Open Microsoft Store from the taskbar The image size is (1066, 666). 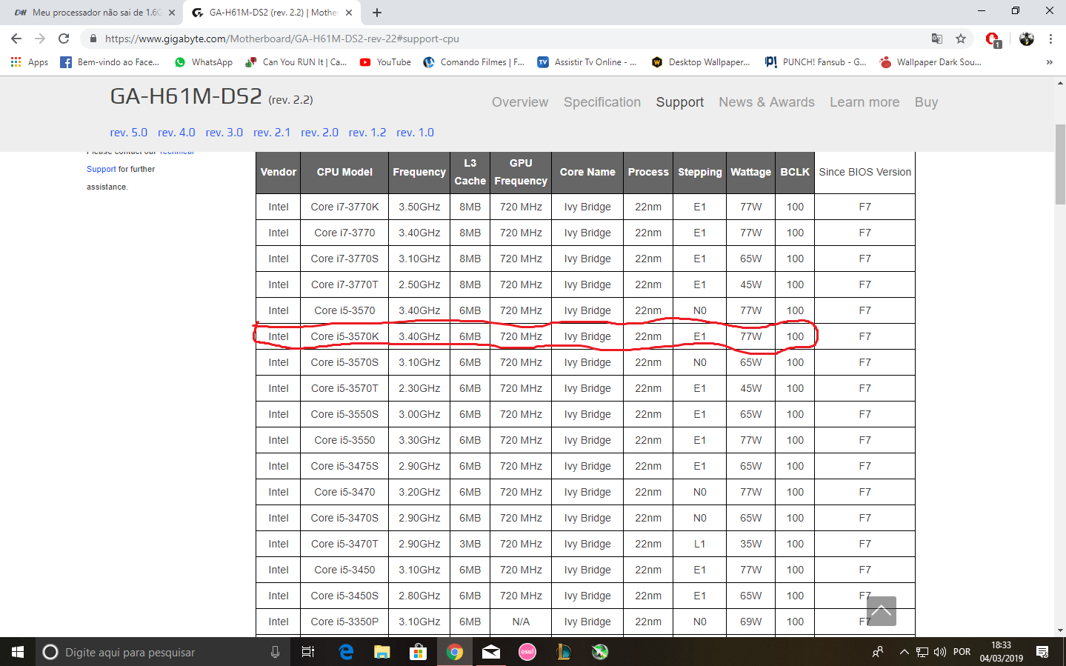[419, 652]
